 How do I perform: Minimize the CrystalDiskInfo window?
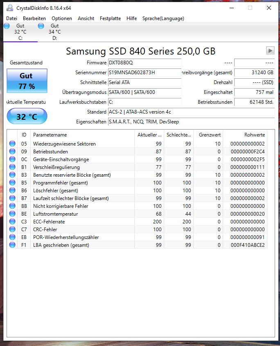click(x=232, y=8)
